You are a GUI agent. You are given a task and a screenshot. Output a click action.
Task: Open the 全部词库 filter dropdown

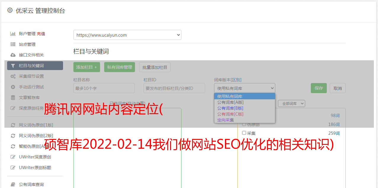291,103
